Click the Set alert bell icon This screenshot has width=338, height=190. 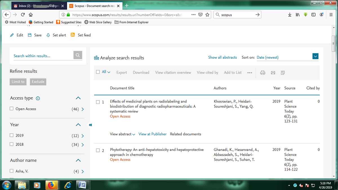coord(48,35)
